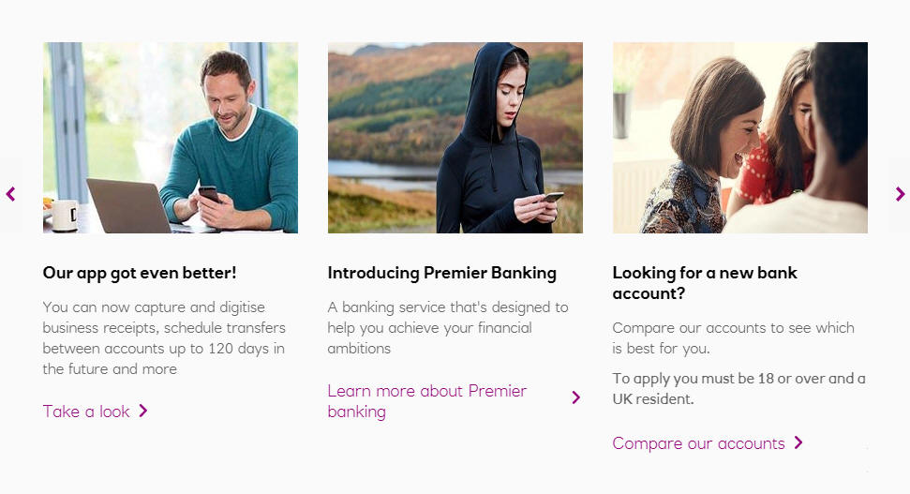This screenshot has width=910, height=494.
Task: Click the previous carousel arrow
Action: (10, 194)
